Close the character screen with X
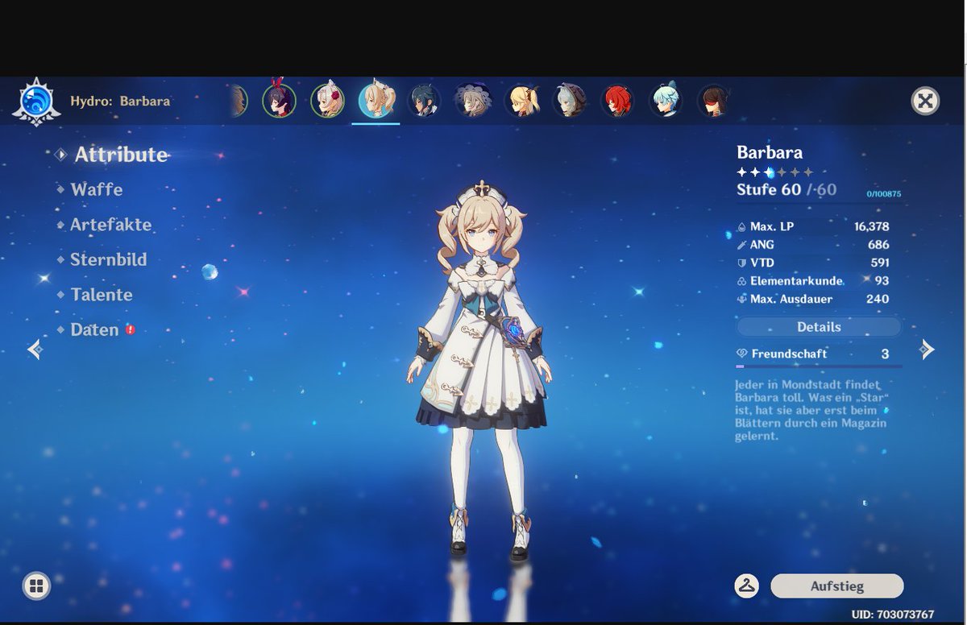The image size is (967, 625). [x=926, y=101]
